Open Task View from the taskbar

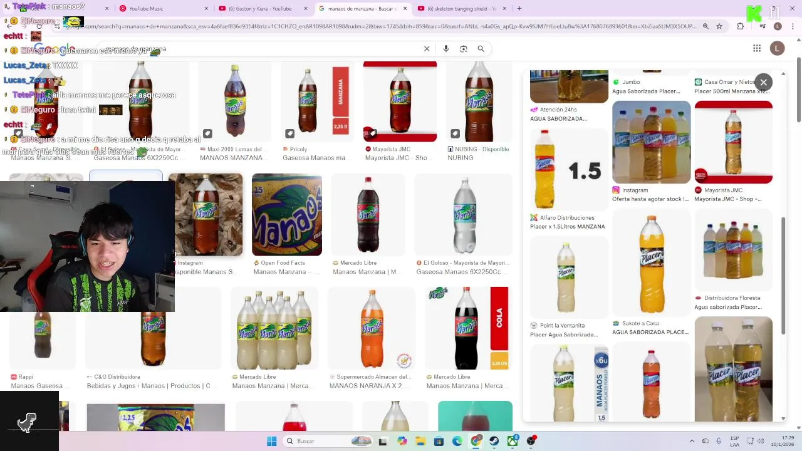[383, 441]
